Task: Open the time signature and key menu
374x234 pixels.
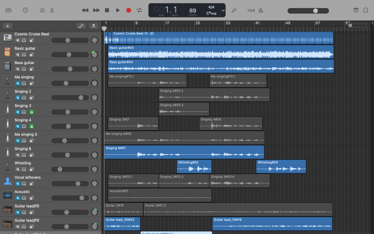Action: 211,10
